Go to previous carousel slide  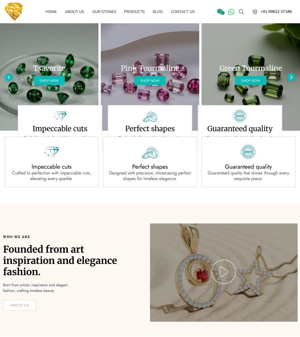(x=9, y=77)
